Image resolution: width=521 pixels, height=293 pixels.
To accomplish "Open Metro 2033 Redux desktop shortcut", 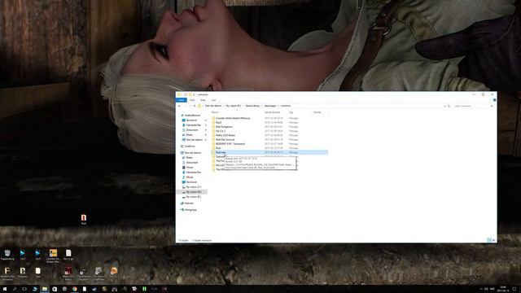I will pos(68,273).
